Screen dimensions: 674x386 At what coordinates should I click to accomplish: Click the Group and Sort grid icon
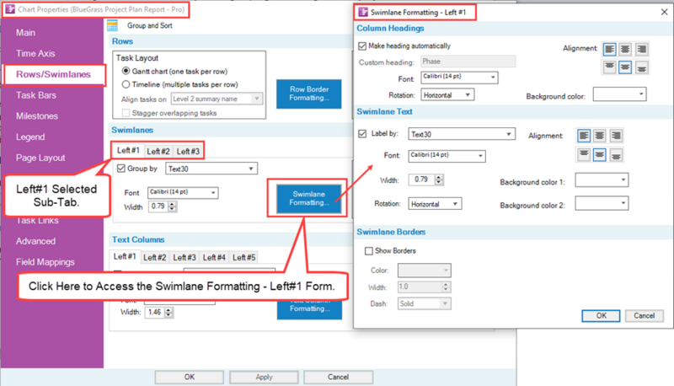113,26
